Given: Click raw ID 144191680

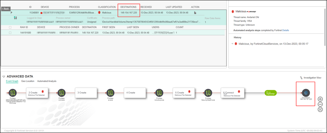Looking at the screenshot, I should coord(26,33).
